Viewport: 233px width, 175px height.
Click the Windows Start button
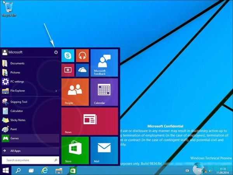(6, 170)
